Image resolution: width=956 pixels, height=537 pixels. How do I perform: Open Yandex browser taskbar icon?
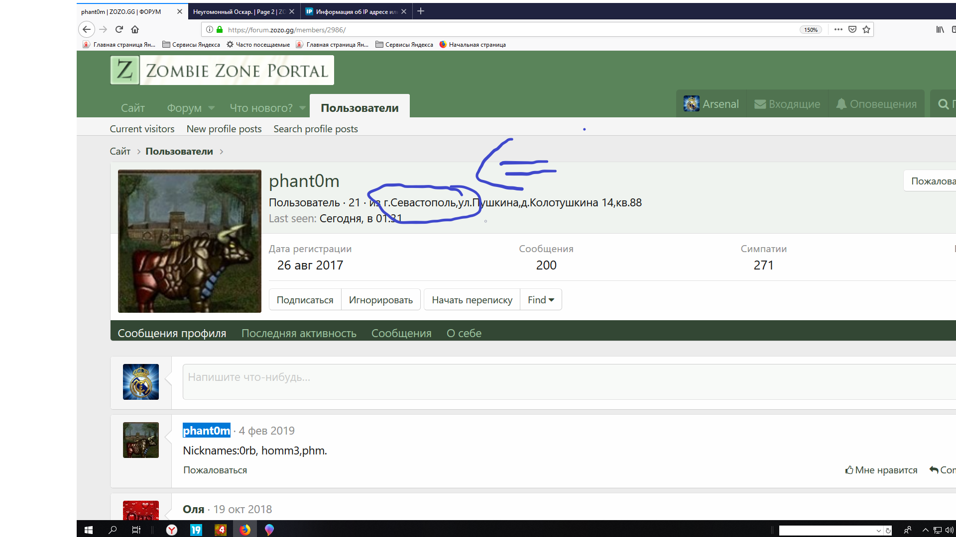click(172, 530)
